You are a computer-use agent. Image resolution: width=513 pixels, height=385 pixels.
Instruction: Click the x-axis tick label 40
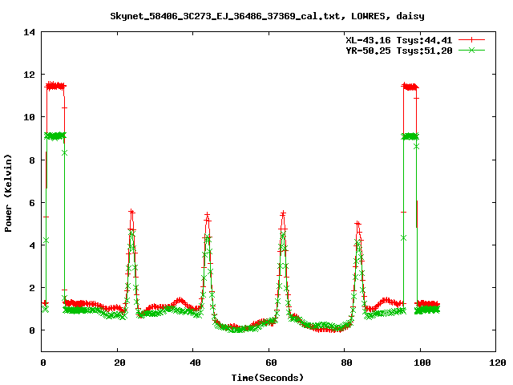(x=196, y=363)
